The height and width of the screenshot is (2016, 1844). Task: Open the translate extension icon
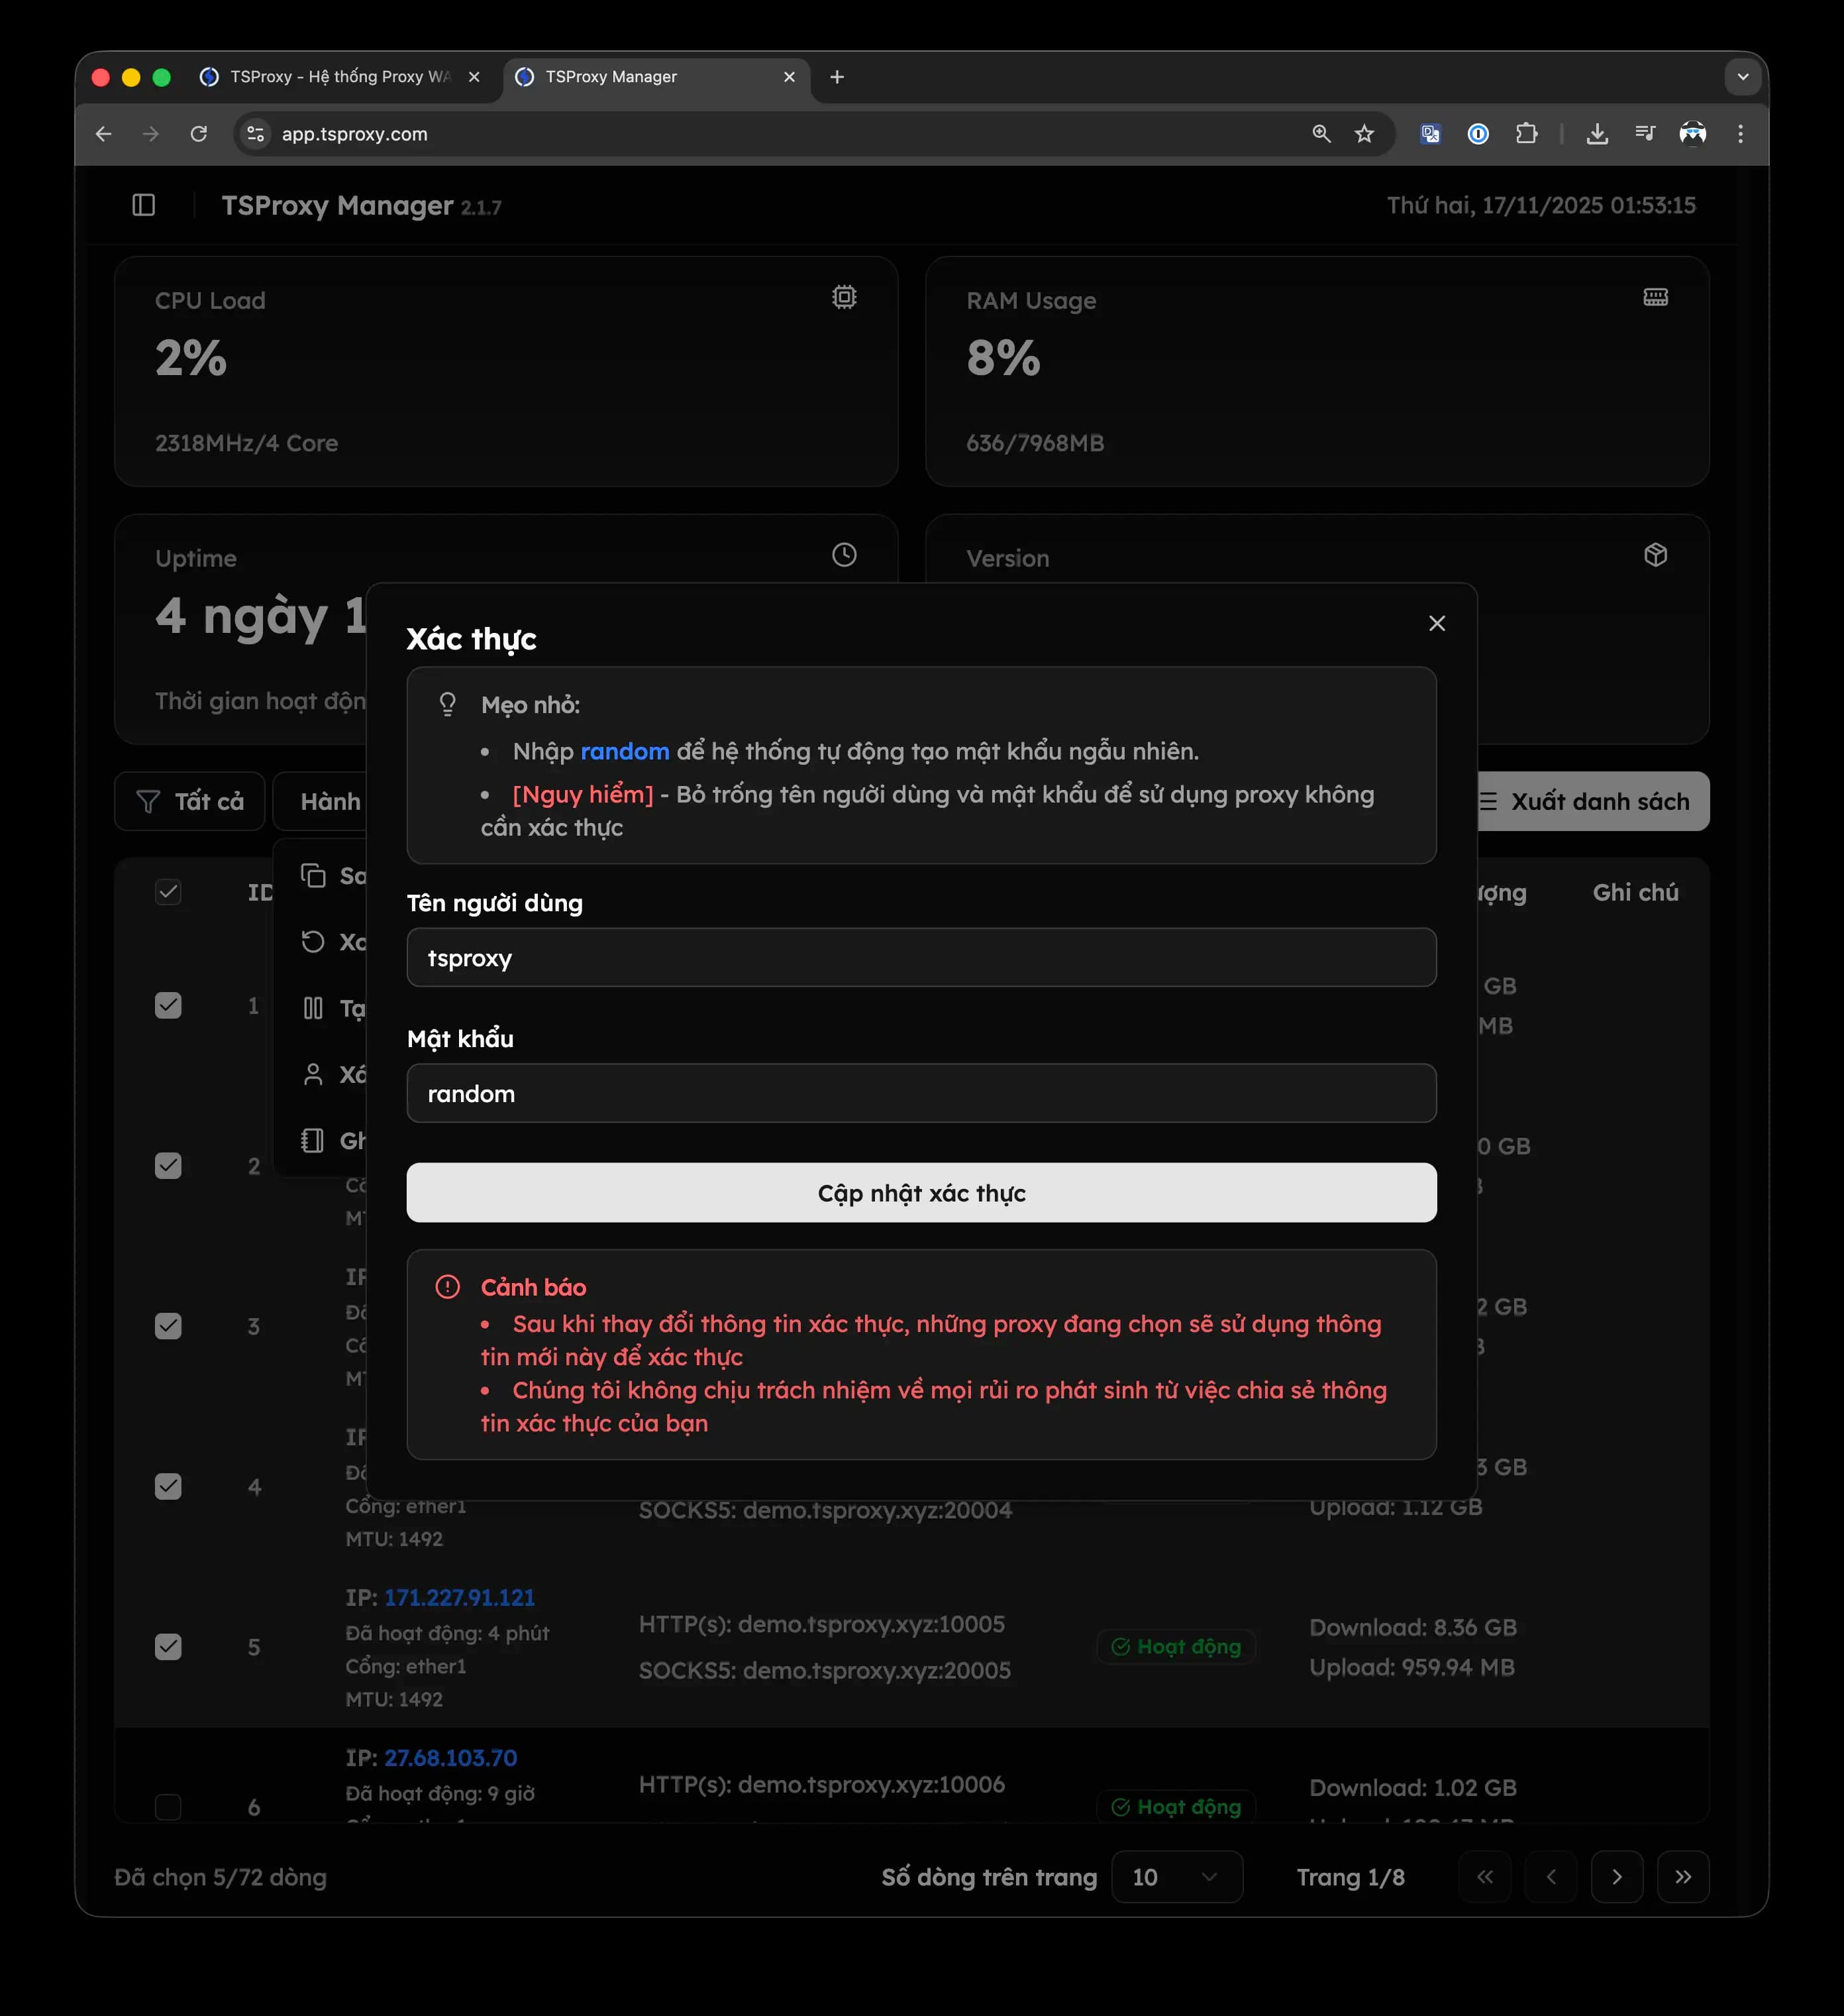[1430, 134]
